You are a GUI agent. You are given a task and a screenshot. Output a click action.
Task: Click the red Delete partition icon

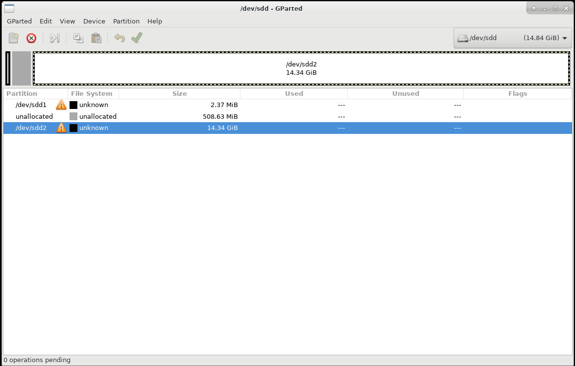pyautogui.click(x=31, y=38)
